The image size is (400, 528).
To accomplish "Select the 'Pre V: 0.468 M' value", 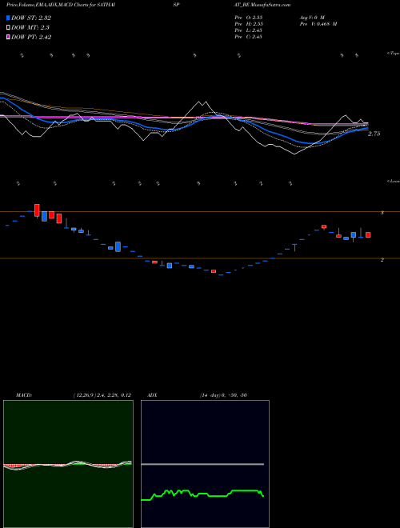I will coord(318,24).
